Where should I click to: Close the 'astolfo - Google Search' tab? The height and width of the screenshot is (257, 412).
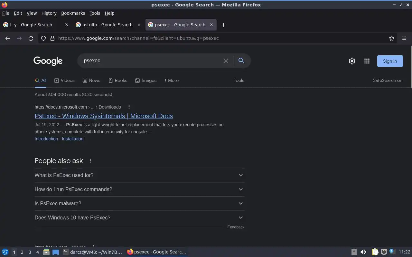pos(139,25)
